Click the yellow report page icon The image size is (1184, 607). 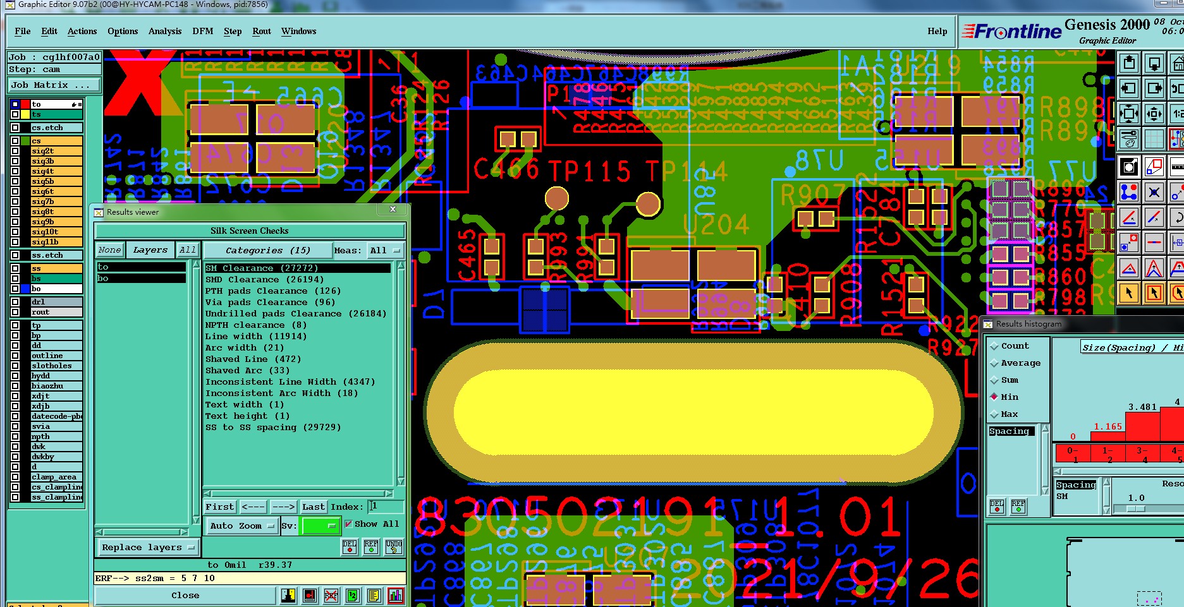click(x=374, y=595)
